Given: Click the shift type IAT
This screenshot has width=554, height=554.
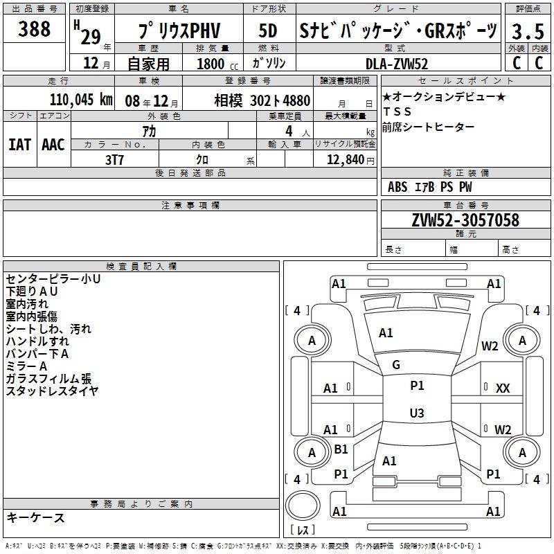Looking at the screenshot, I should (x=20, y=145).
